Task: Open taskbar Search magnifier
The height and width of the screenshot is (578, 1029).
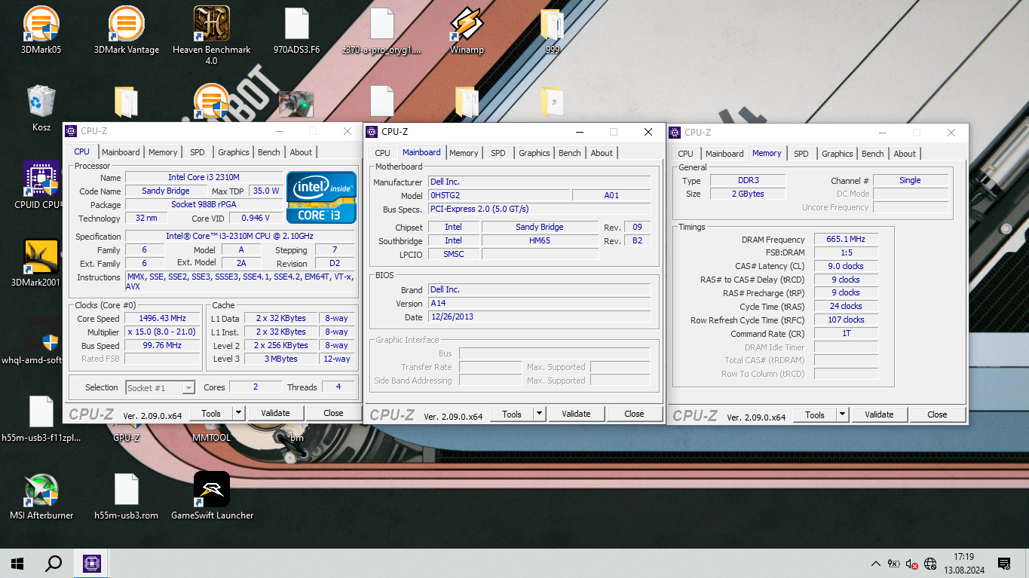Action: point(54,563)
